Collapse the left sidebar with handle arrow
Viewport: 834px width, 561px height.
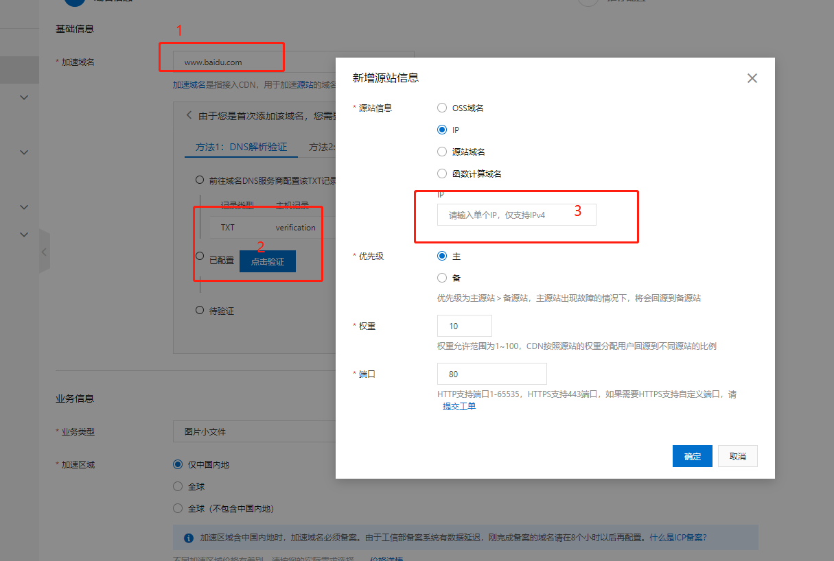pos(45,252)
